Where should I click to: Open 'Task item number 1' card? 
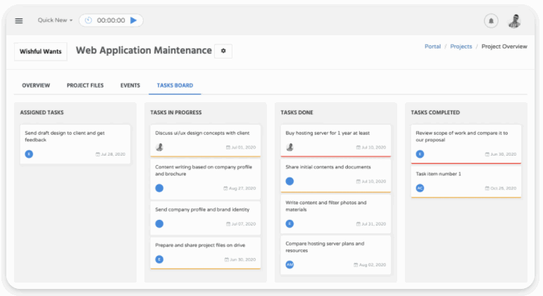[x=466, y=182]
